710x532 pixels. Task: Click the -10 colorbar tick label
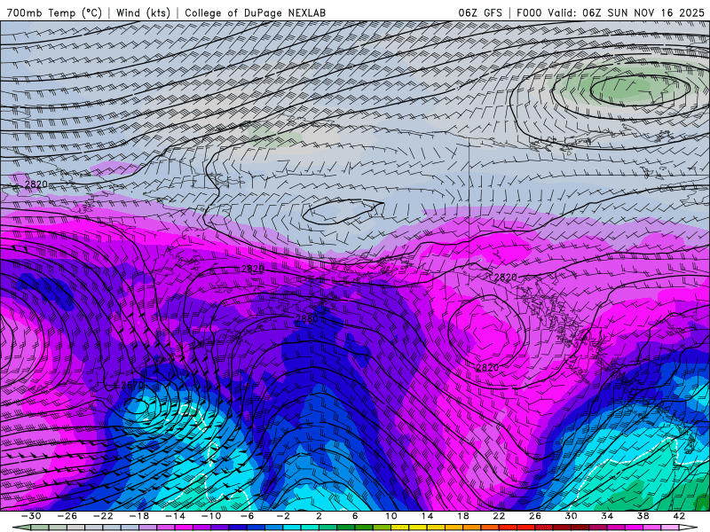(x=211, y=516)
